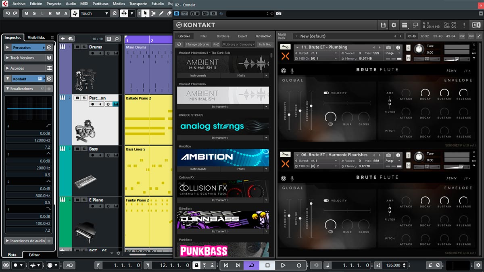
Task: Click the tempo value field showing 126.000
Action: click(x=393, y=265)
